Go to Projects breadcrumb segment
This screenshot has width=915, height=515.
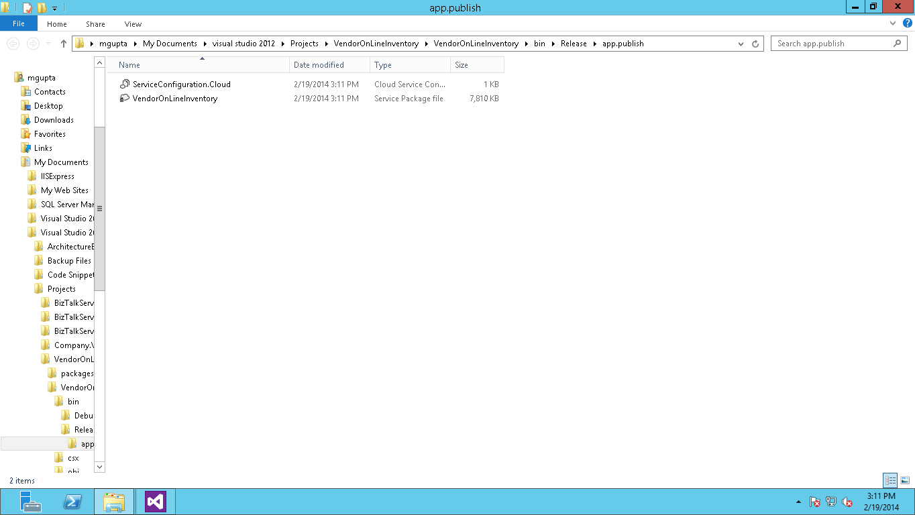click(305, 44)
